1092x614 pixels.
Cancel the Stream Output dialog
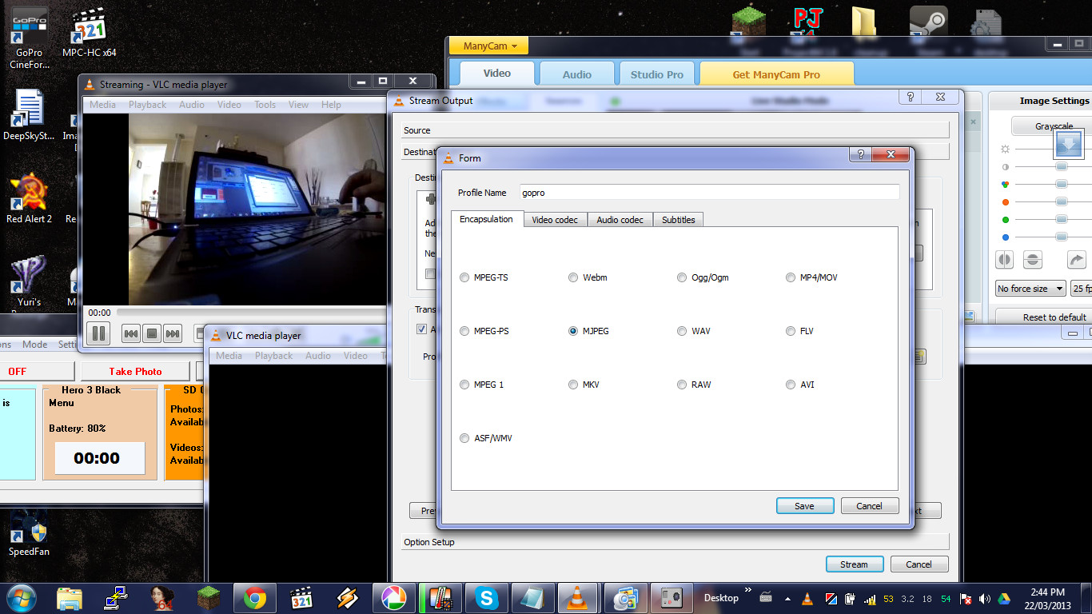coord(919,564)
